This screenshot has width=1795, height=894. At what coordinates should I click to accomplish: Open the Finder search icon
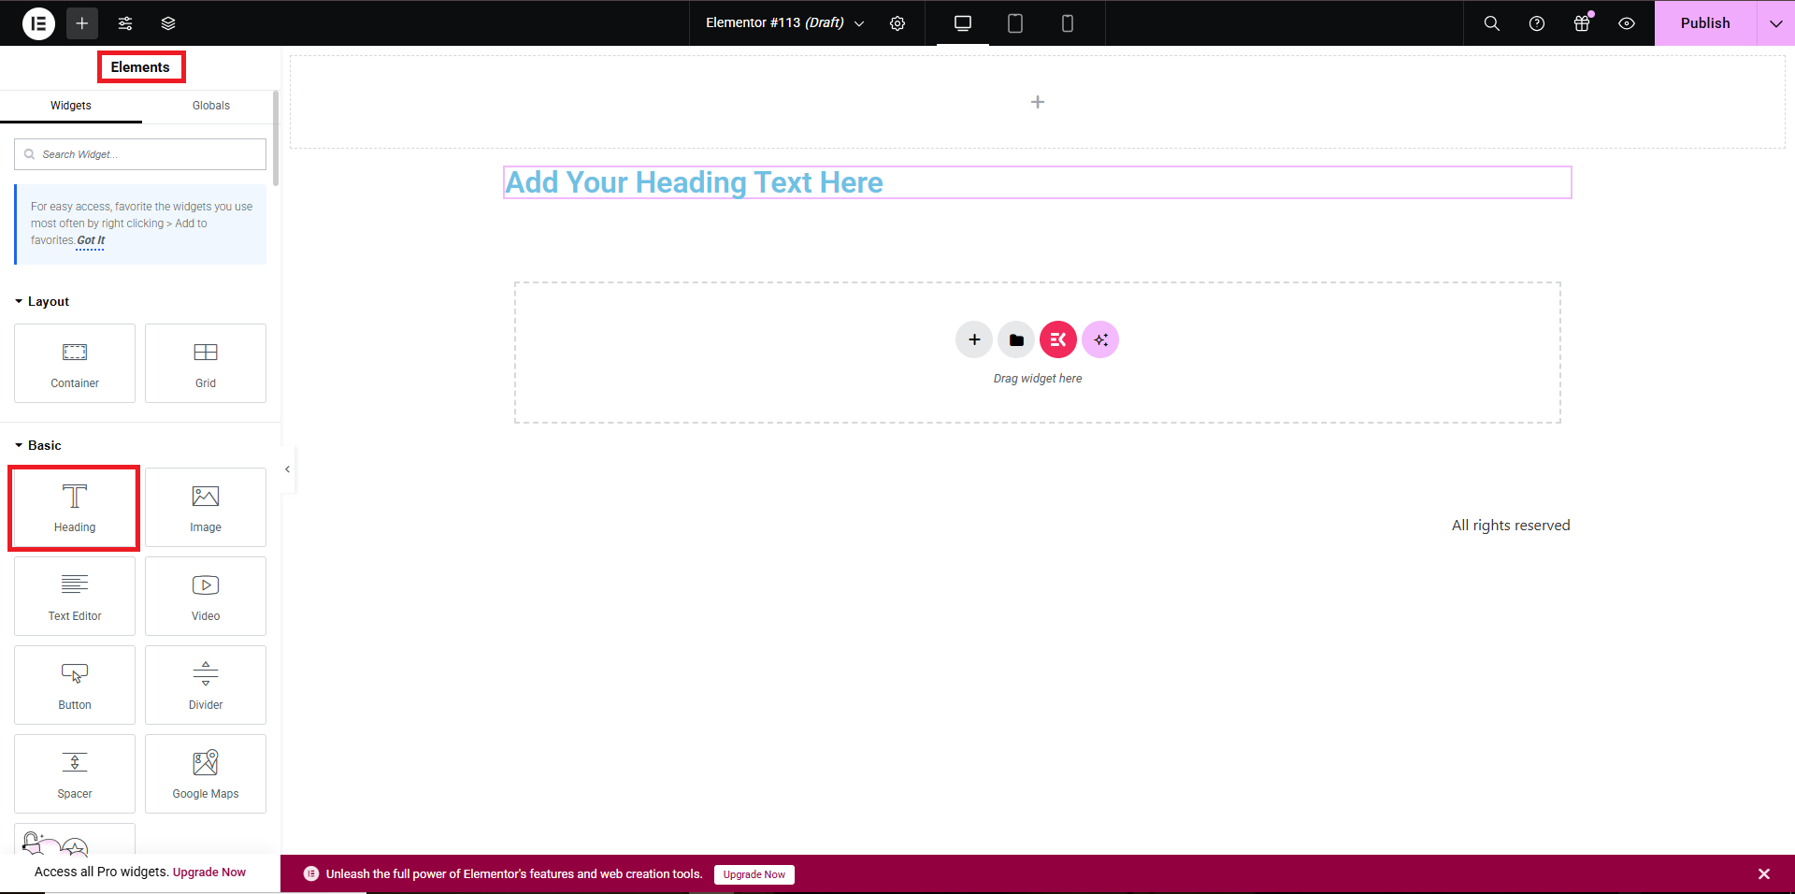(1492, 23)
